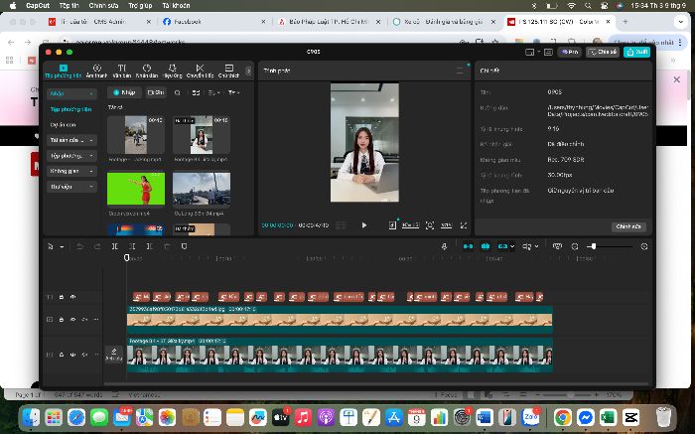Screen dimensions: 695x434
Task: Redo the timeline action
Action: point(97,246)
